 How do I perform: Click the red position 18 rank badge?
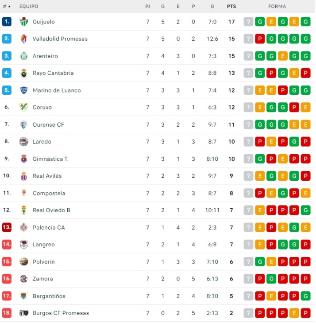pos(7,313)
